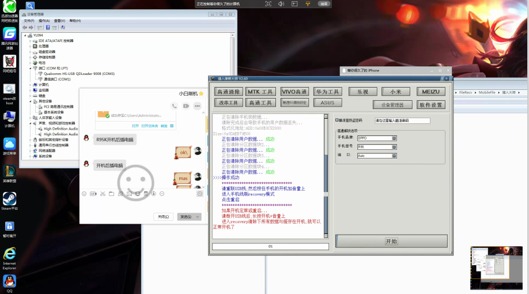Open the 手机型号 R9S dropdown
Screen dimensions: 529x294
click(394, 147)
